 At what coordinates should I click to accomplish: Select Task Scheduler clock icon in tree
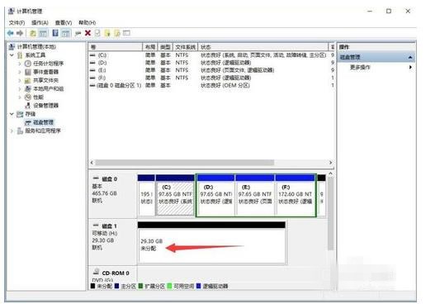[x=28, y=64]
